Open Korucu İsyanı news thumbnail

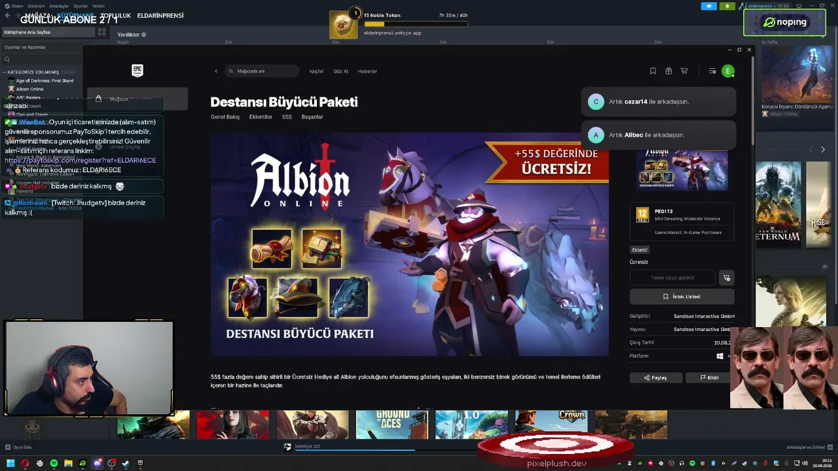[797, 74]
